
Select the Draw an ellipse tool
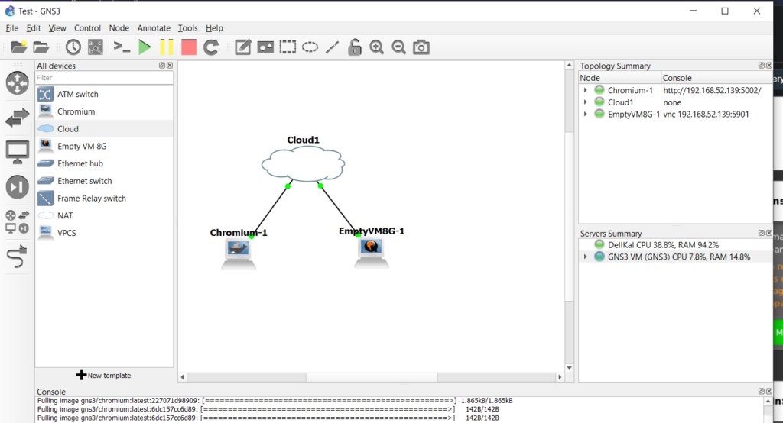coord(310,47)
